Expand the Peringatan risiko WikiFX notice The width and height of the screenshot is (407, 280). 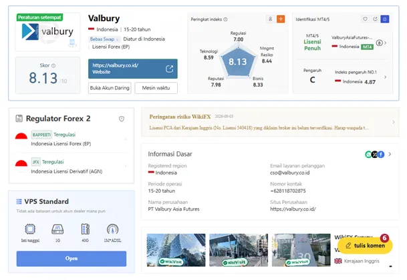394,122
